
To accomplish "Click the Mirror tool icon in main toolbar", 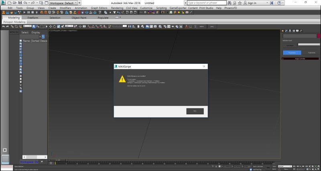I will click(130, 26).
